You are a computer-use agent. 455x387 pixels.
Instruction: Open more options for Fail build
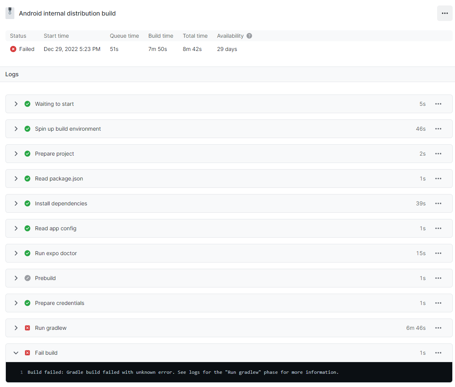click(x=438, y=353)
